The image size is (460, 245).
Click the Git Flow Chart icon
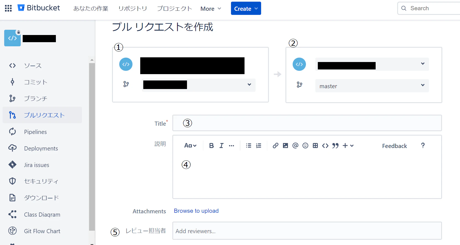(x=12, y=231)
